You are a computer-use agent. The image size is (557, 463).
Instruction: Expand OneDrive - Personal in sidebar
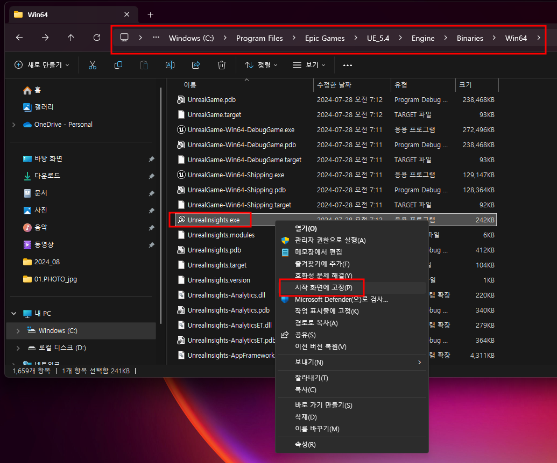pyautogui.click(x=14, y=125)
